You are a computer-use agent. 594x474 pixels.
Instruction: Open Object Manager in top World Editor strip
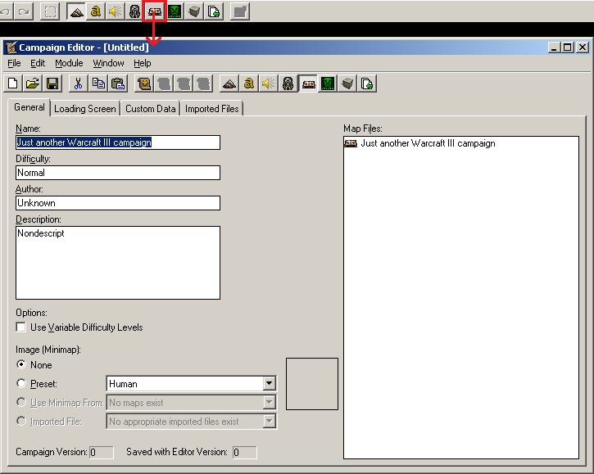click(194, 11)
